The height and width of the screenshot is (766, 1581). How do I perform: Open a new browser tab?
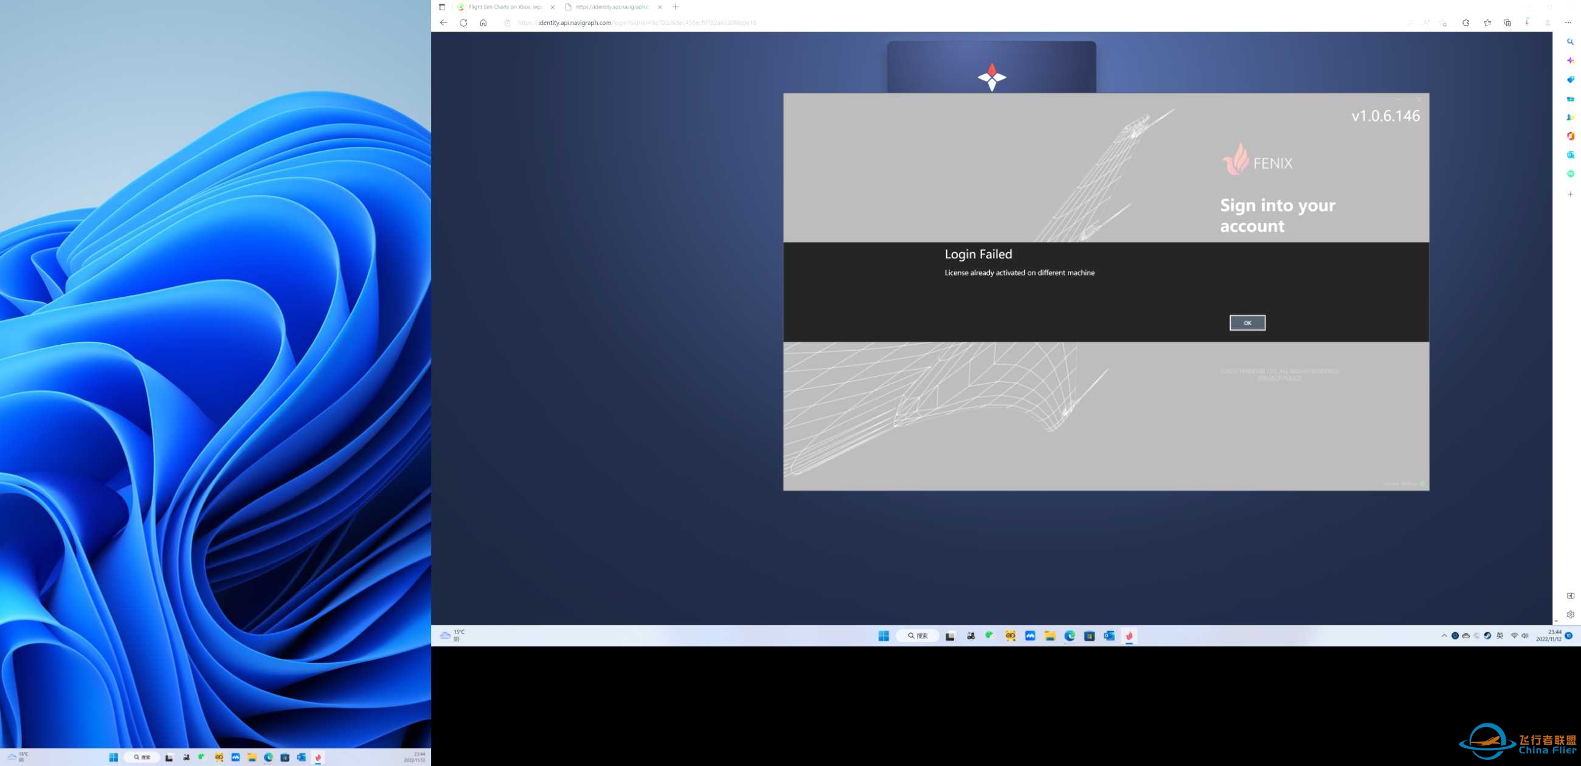[x=675, y=7]
